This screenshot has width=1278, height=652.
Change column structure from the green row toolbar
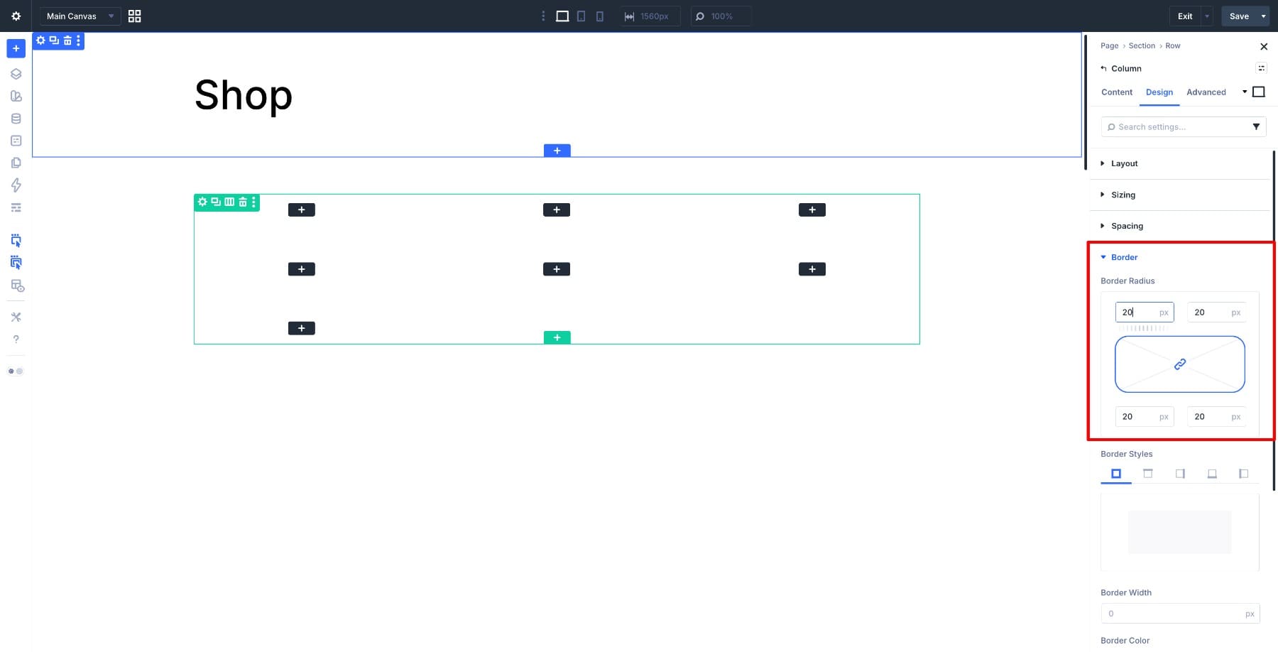[x=229, y=202]
